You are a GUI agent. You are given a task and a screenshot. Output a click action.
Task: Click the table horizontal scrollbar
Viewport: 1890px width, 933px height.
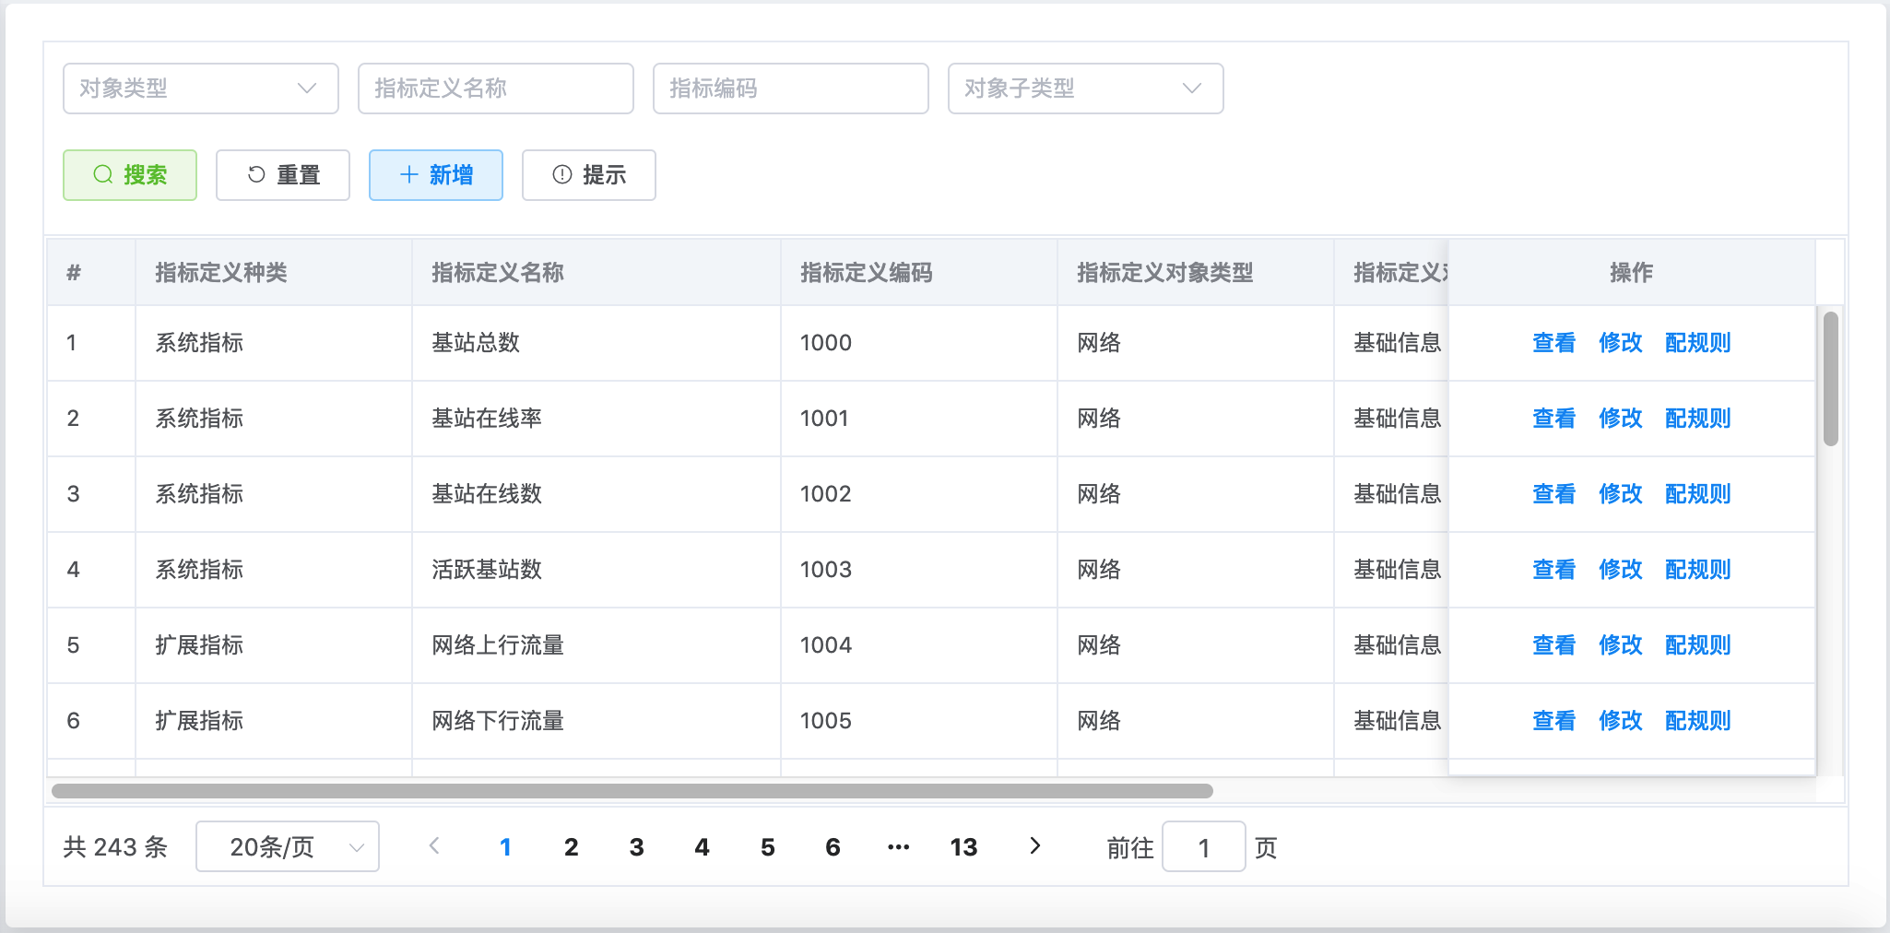[x=632, y=791]
